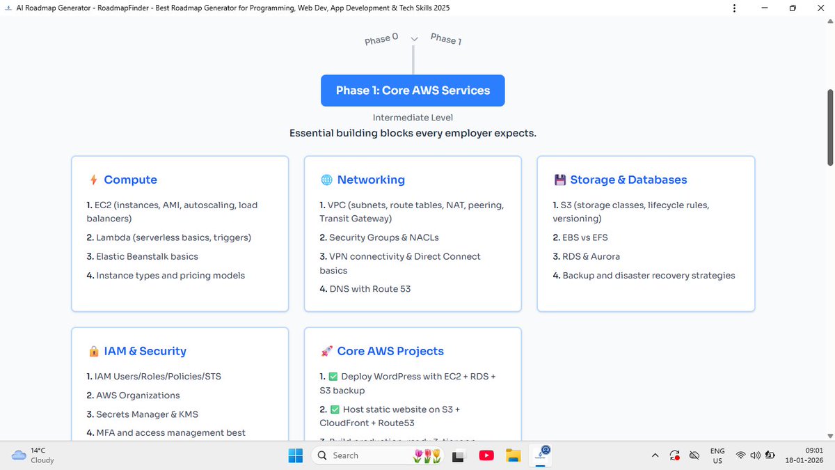Select the IAM & Security card heading
The width and height of the screenshot is (835, 470).
click(145, 352)
